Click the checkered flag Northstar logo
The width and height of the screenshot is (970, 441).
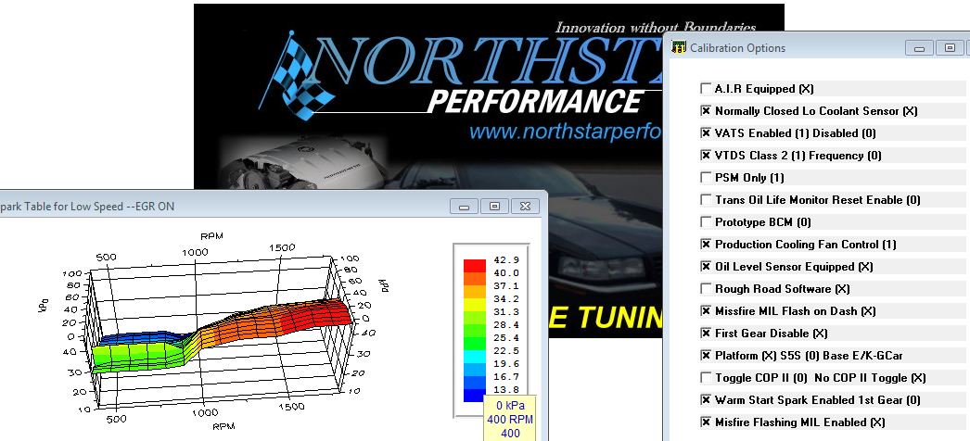(299, 70)
